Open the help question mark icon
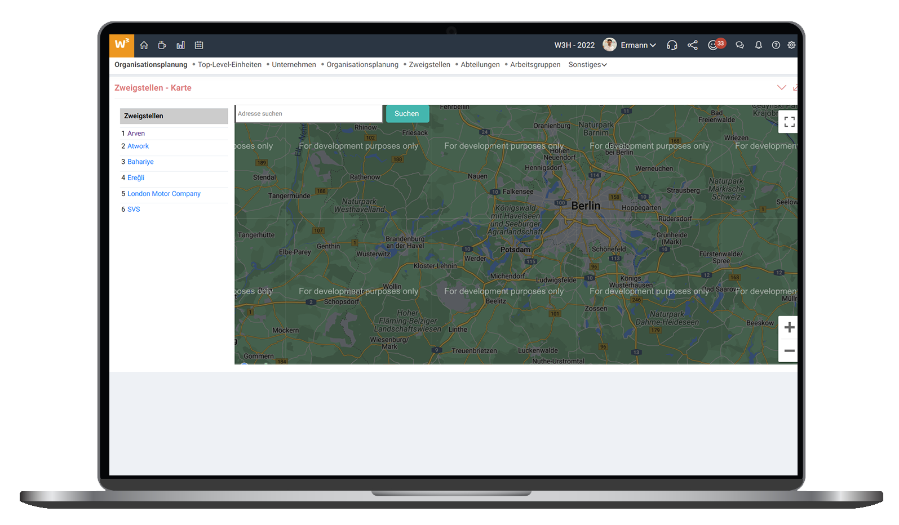This screenshot has height=525, width=899. (x=776, y=45)
